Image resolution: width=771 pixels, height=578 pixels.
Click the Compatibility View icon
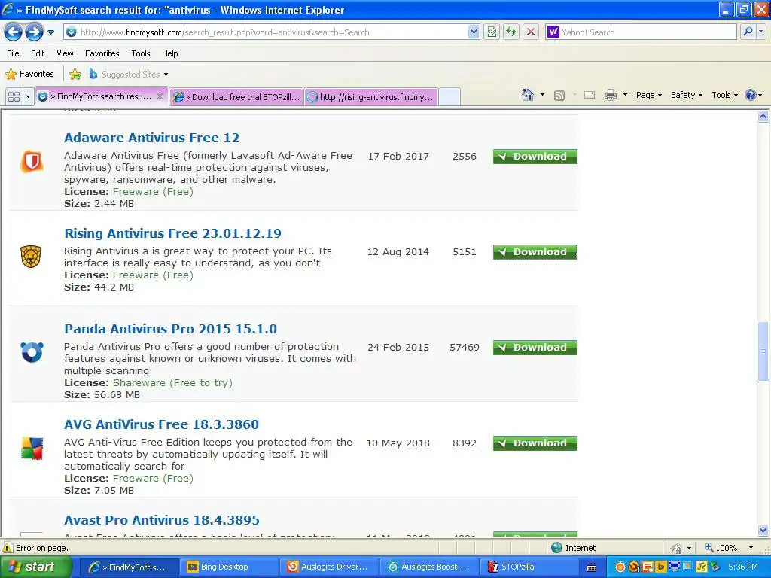click(492, 32)
